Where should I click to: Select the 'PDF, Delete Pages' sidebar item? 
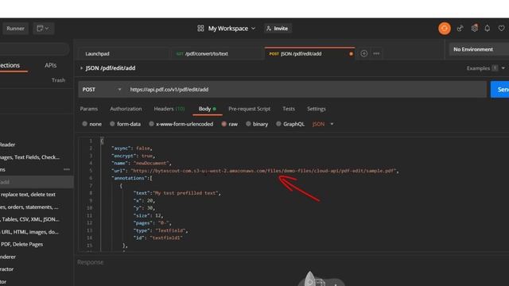(21, 244)
